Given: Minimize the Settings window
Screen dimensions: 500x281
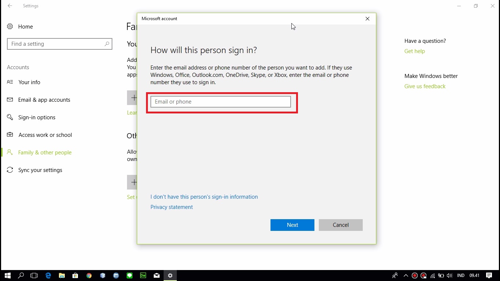Looking at the screenshot, I should [x=459, y=6].
